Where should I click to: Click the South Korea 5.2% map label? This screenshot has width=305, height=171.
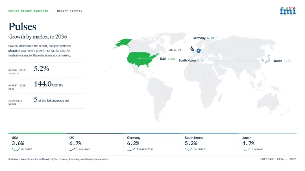point(192,61)
